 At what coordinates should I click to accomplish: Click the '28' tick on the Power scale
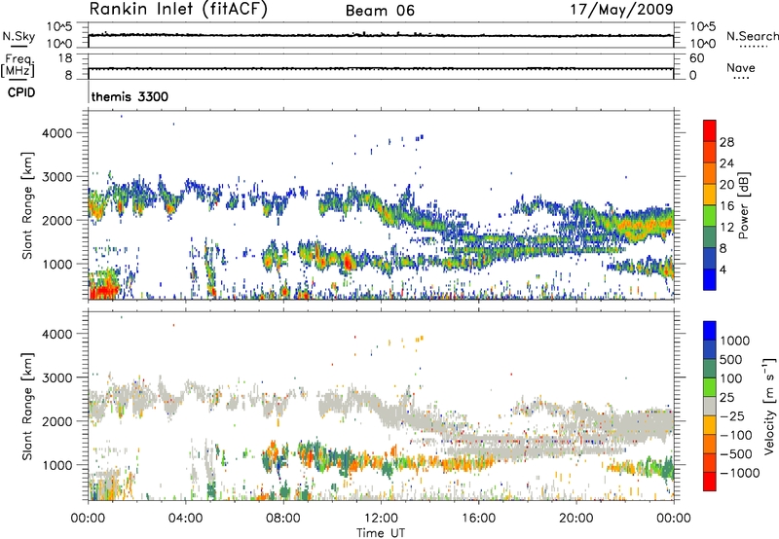coord(726,142)
